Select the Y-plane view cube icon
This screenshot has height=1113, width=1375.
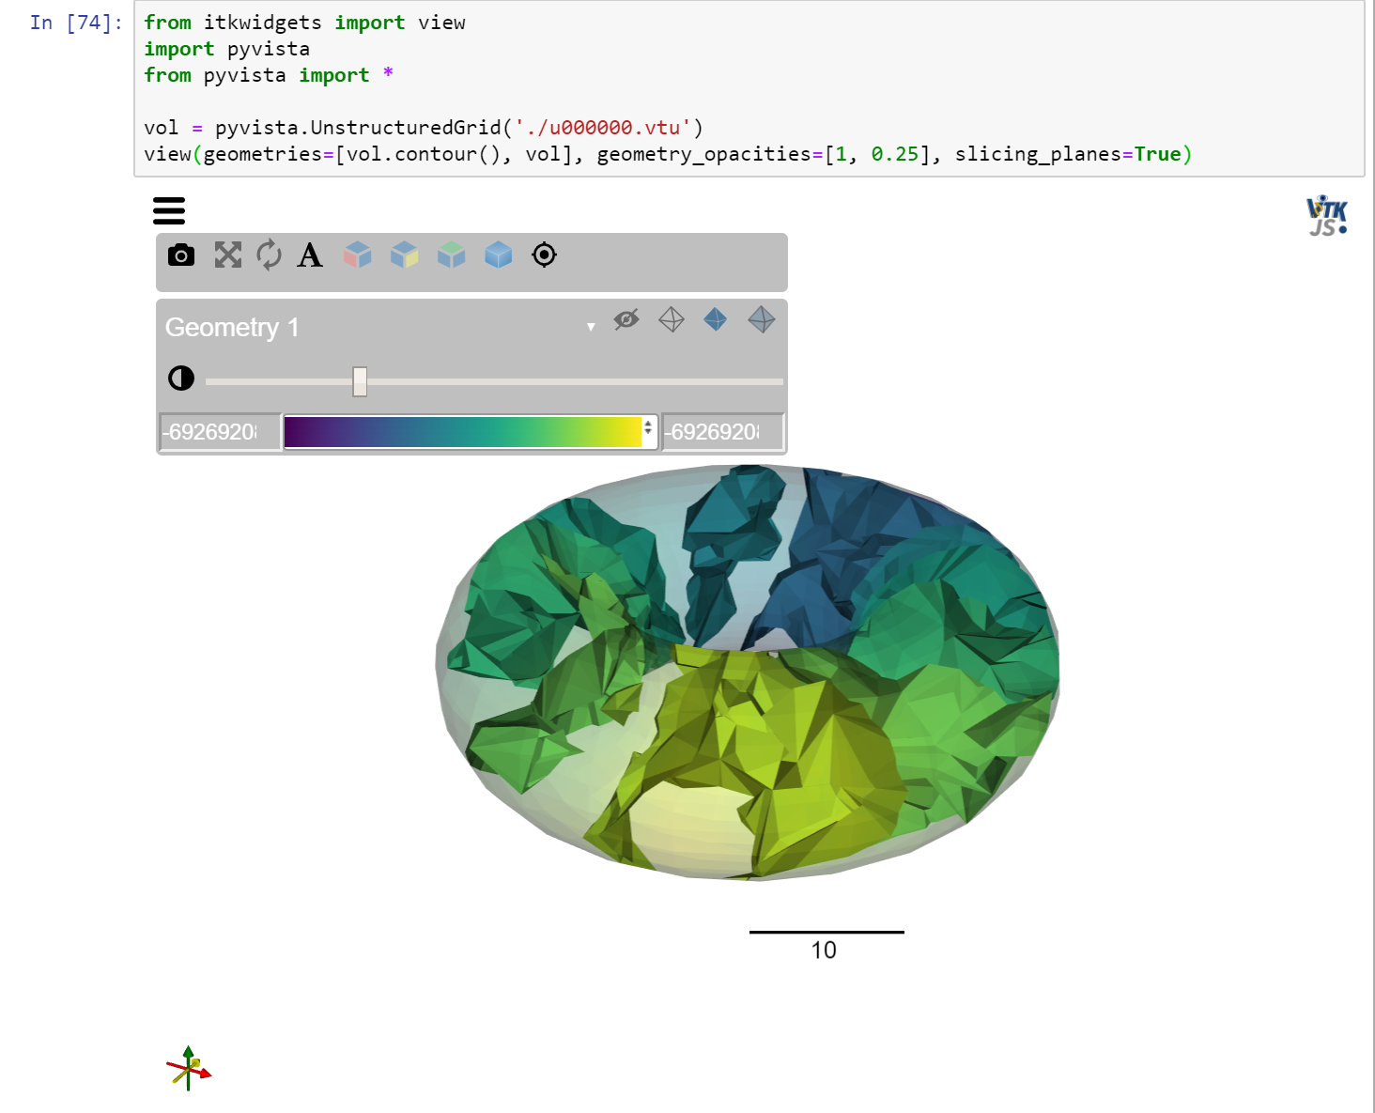point(405,255)
